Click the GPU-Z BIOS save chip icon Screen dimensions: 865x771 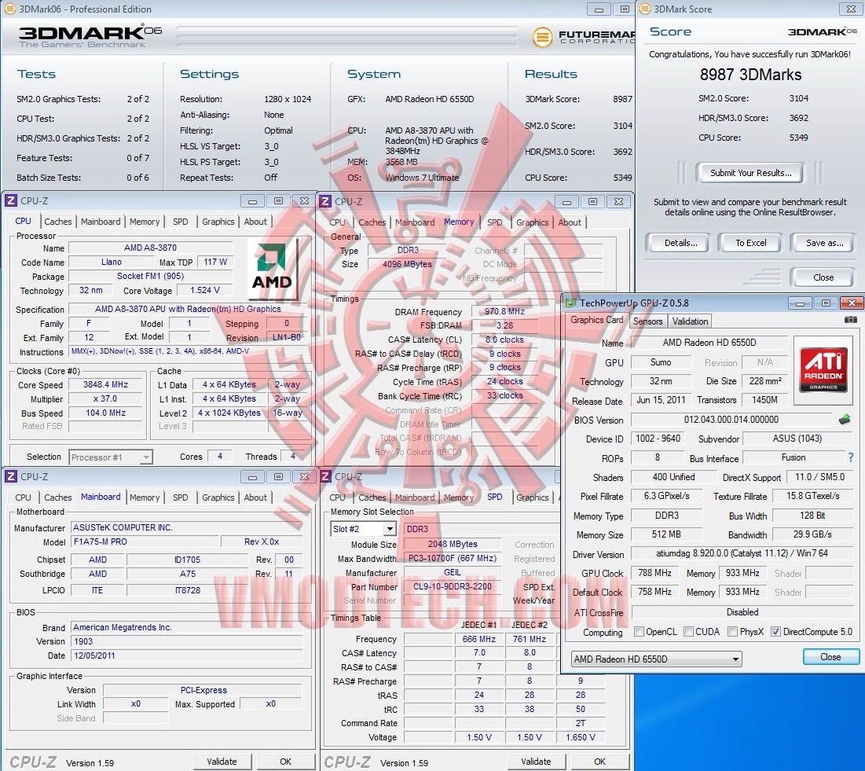pos(844,420)
